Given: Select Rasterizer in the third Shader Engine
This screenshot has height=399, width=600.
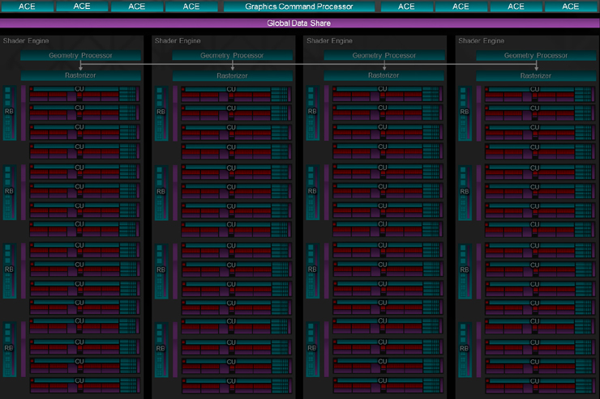Looking at the screenshot, I should [384, 75].
